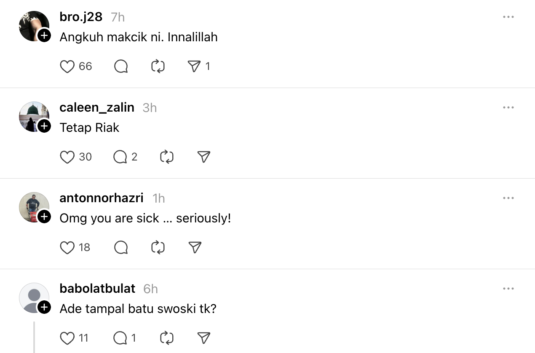Viewport: 535px width, 353px height.
Task: Repost antonnorhazri's comment
Action: coord(158,247)
